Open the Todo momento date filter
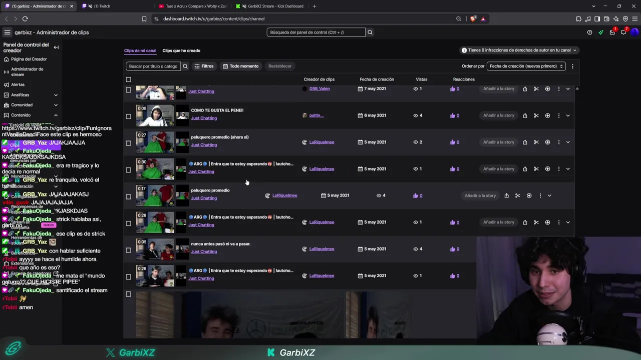Viewport: 641px width, 360px height. [x=241, y=66]
